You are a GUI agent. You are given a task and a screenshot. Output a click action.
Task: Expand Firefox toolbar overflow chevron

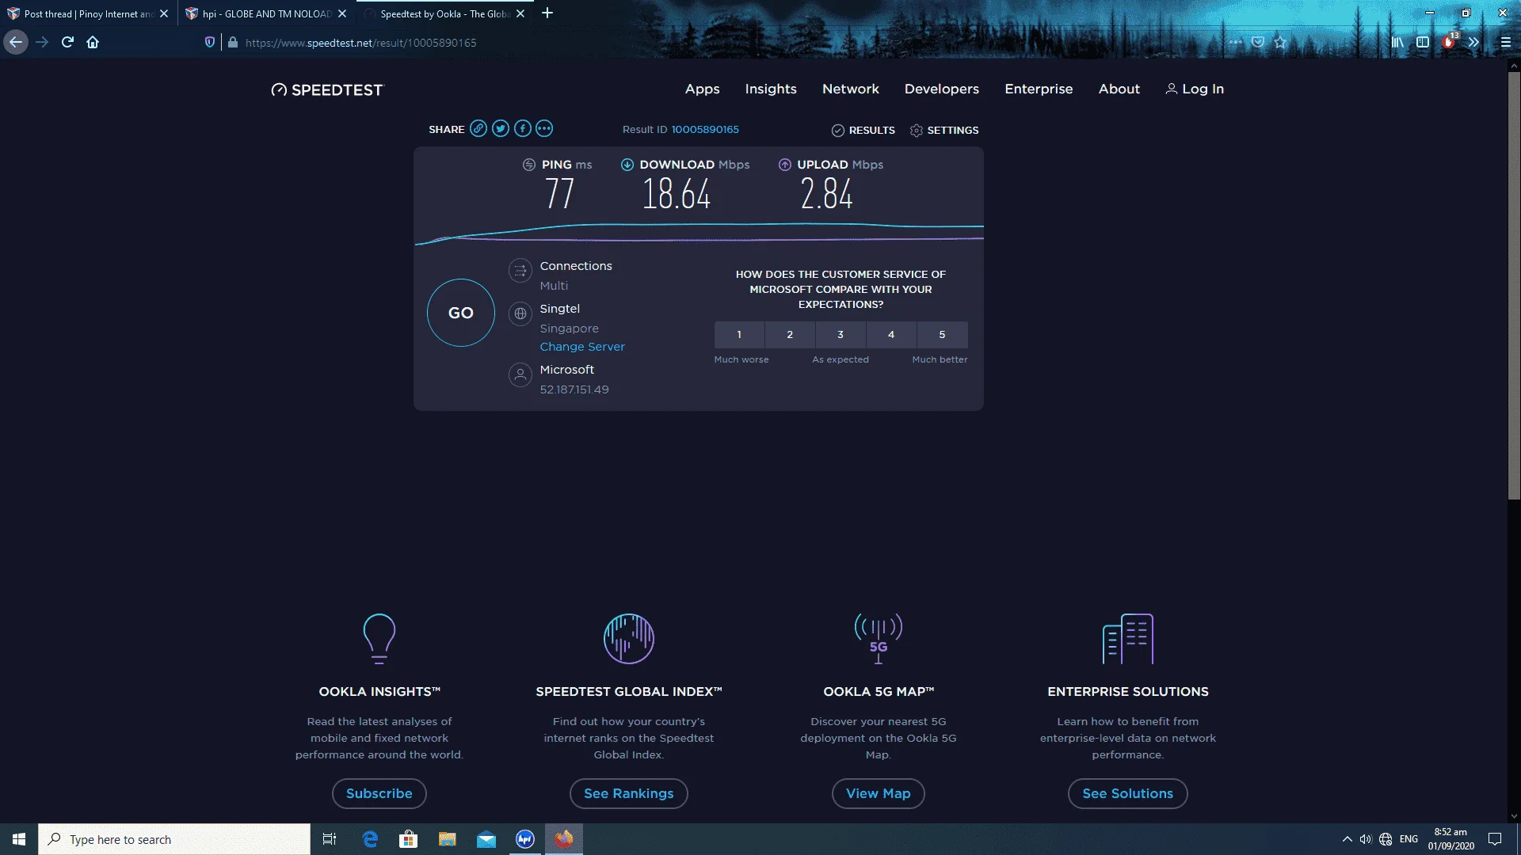[x=1473, y=43]
